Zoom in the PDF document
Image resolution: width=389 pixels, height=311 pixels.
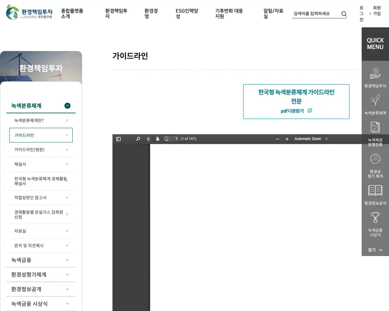tap(287, 139)
